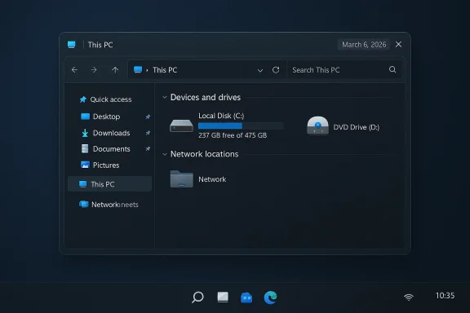Open the address bar history dropdown
This screenshot has width=470, height=313.
coord(259,70)
